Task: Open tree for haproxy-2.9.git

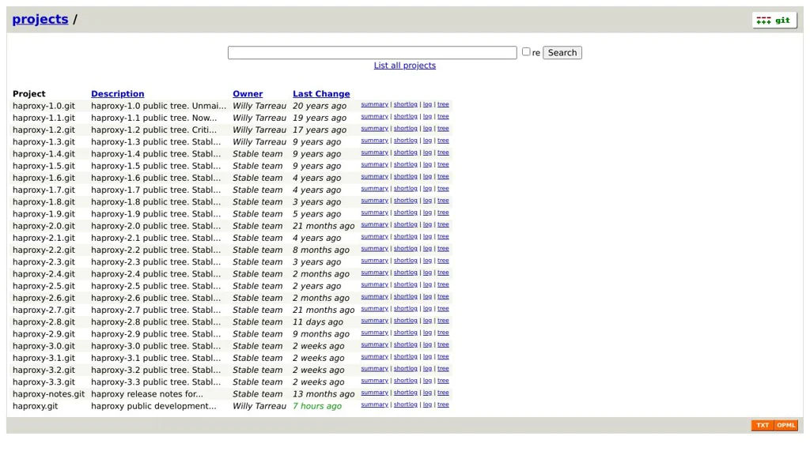Action: pyautogui.click(x=443, y=333)
